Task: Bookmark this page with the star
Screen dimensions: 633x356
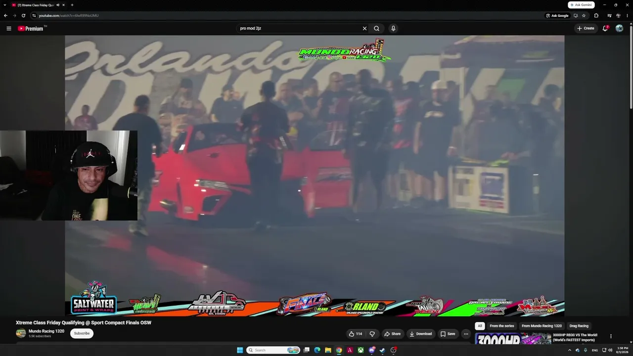Action: [584, 15]
